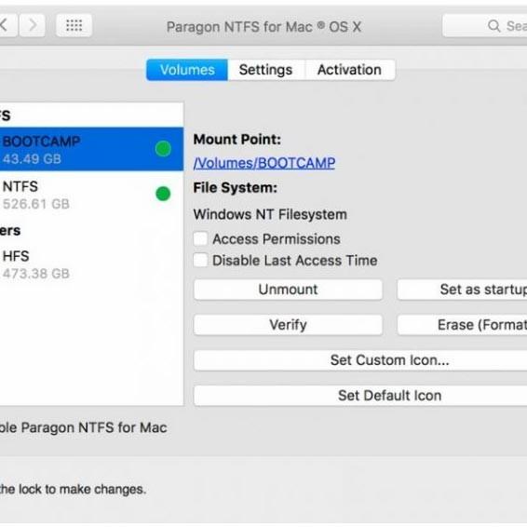Unmount the selected volume

(288, 290)
